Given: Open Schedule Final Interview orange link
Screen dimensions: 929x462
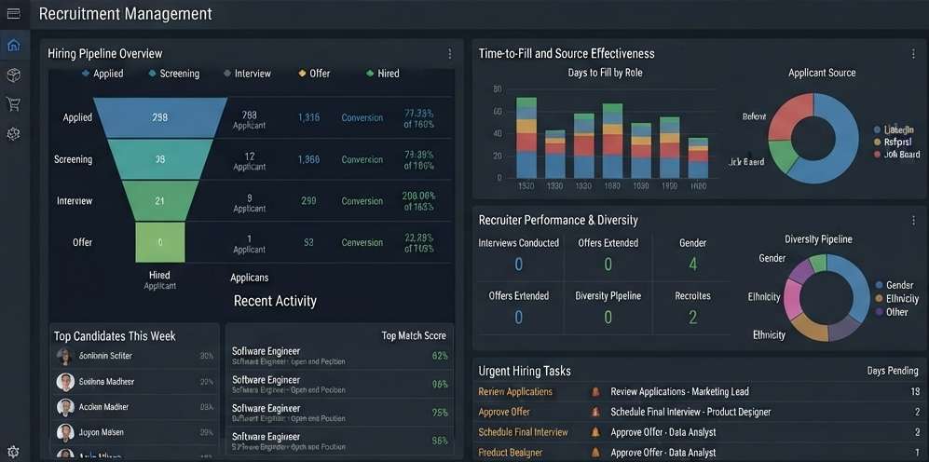Looking at the screenshot, I should 523,432.
